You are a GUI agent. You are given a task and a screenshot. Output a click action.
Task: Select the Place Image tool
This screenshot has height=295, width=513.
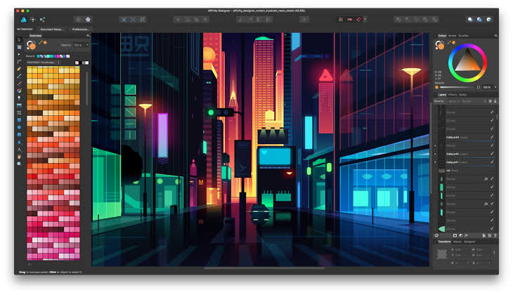[19, 105]
